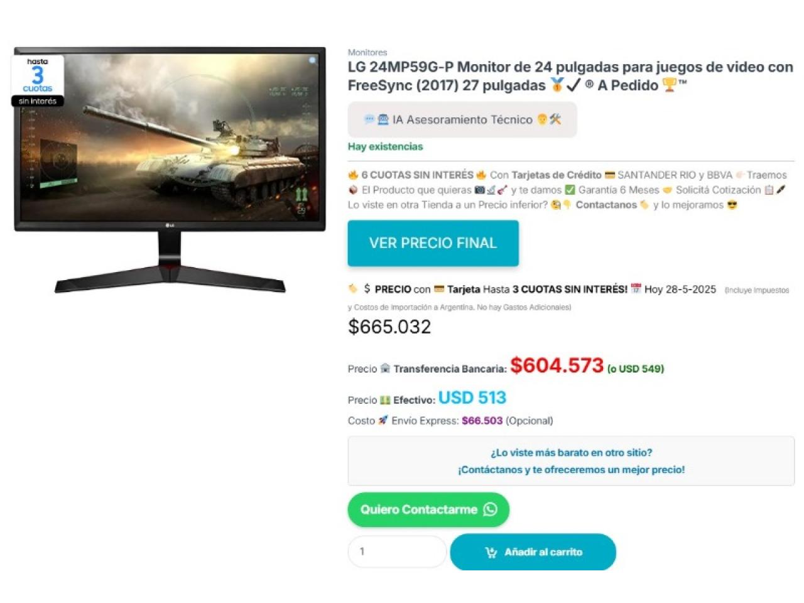Click the bank icon next to Transferencia Bancaria
This screenshot has height=603, width=804.
[x=386, y=369]
